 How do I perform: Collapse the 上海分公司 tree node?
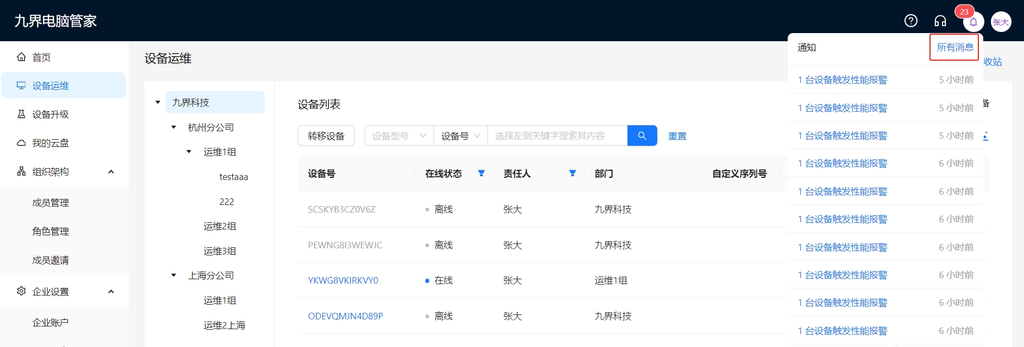174,275
